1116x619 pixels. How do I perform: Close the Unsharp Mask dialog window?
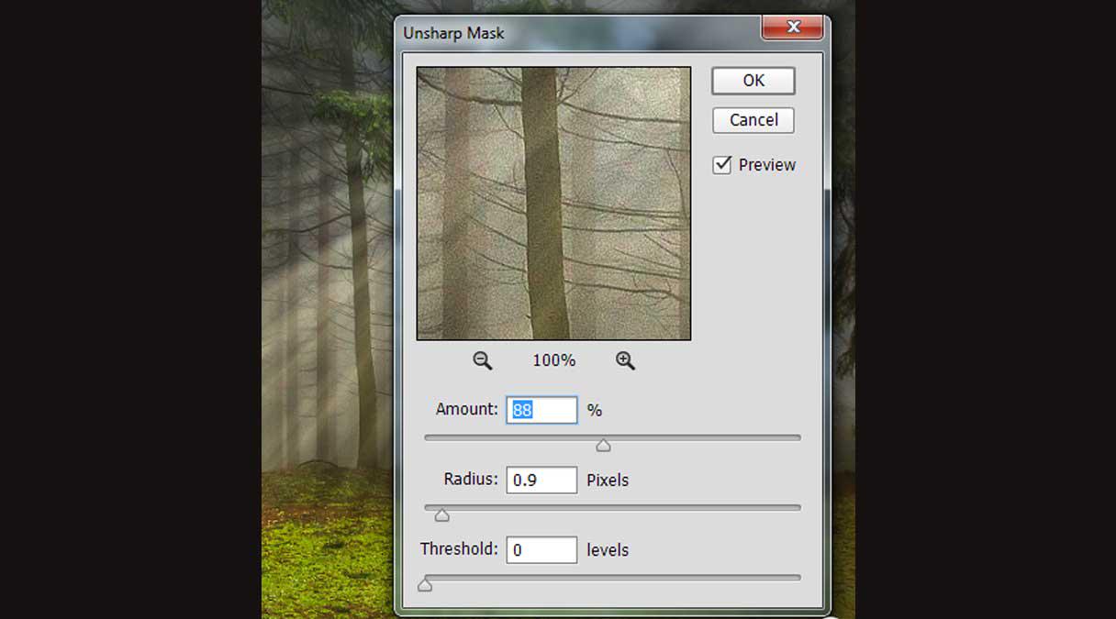click(x=794, y=27)
